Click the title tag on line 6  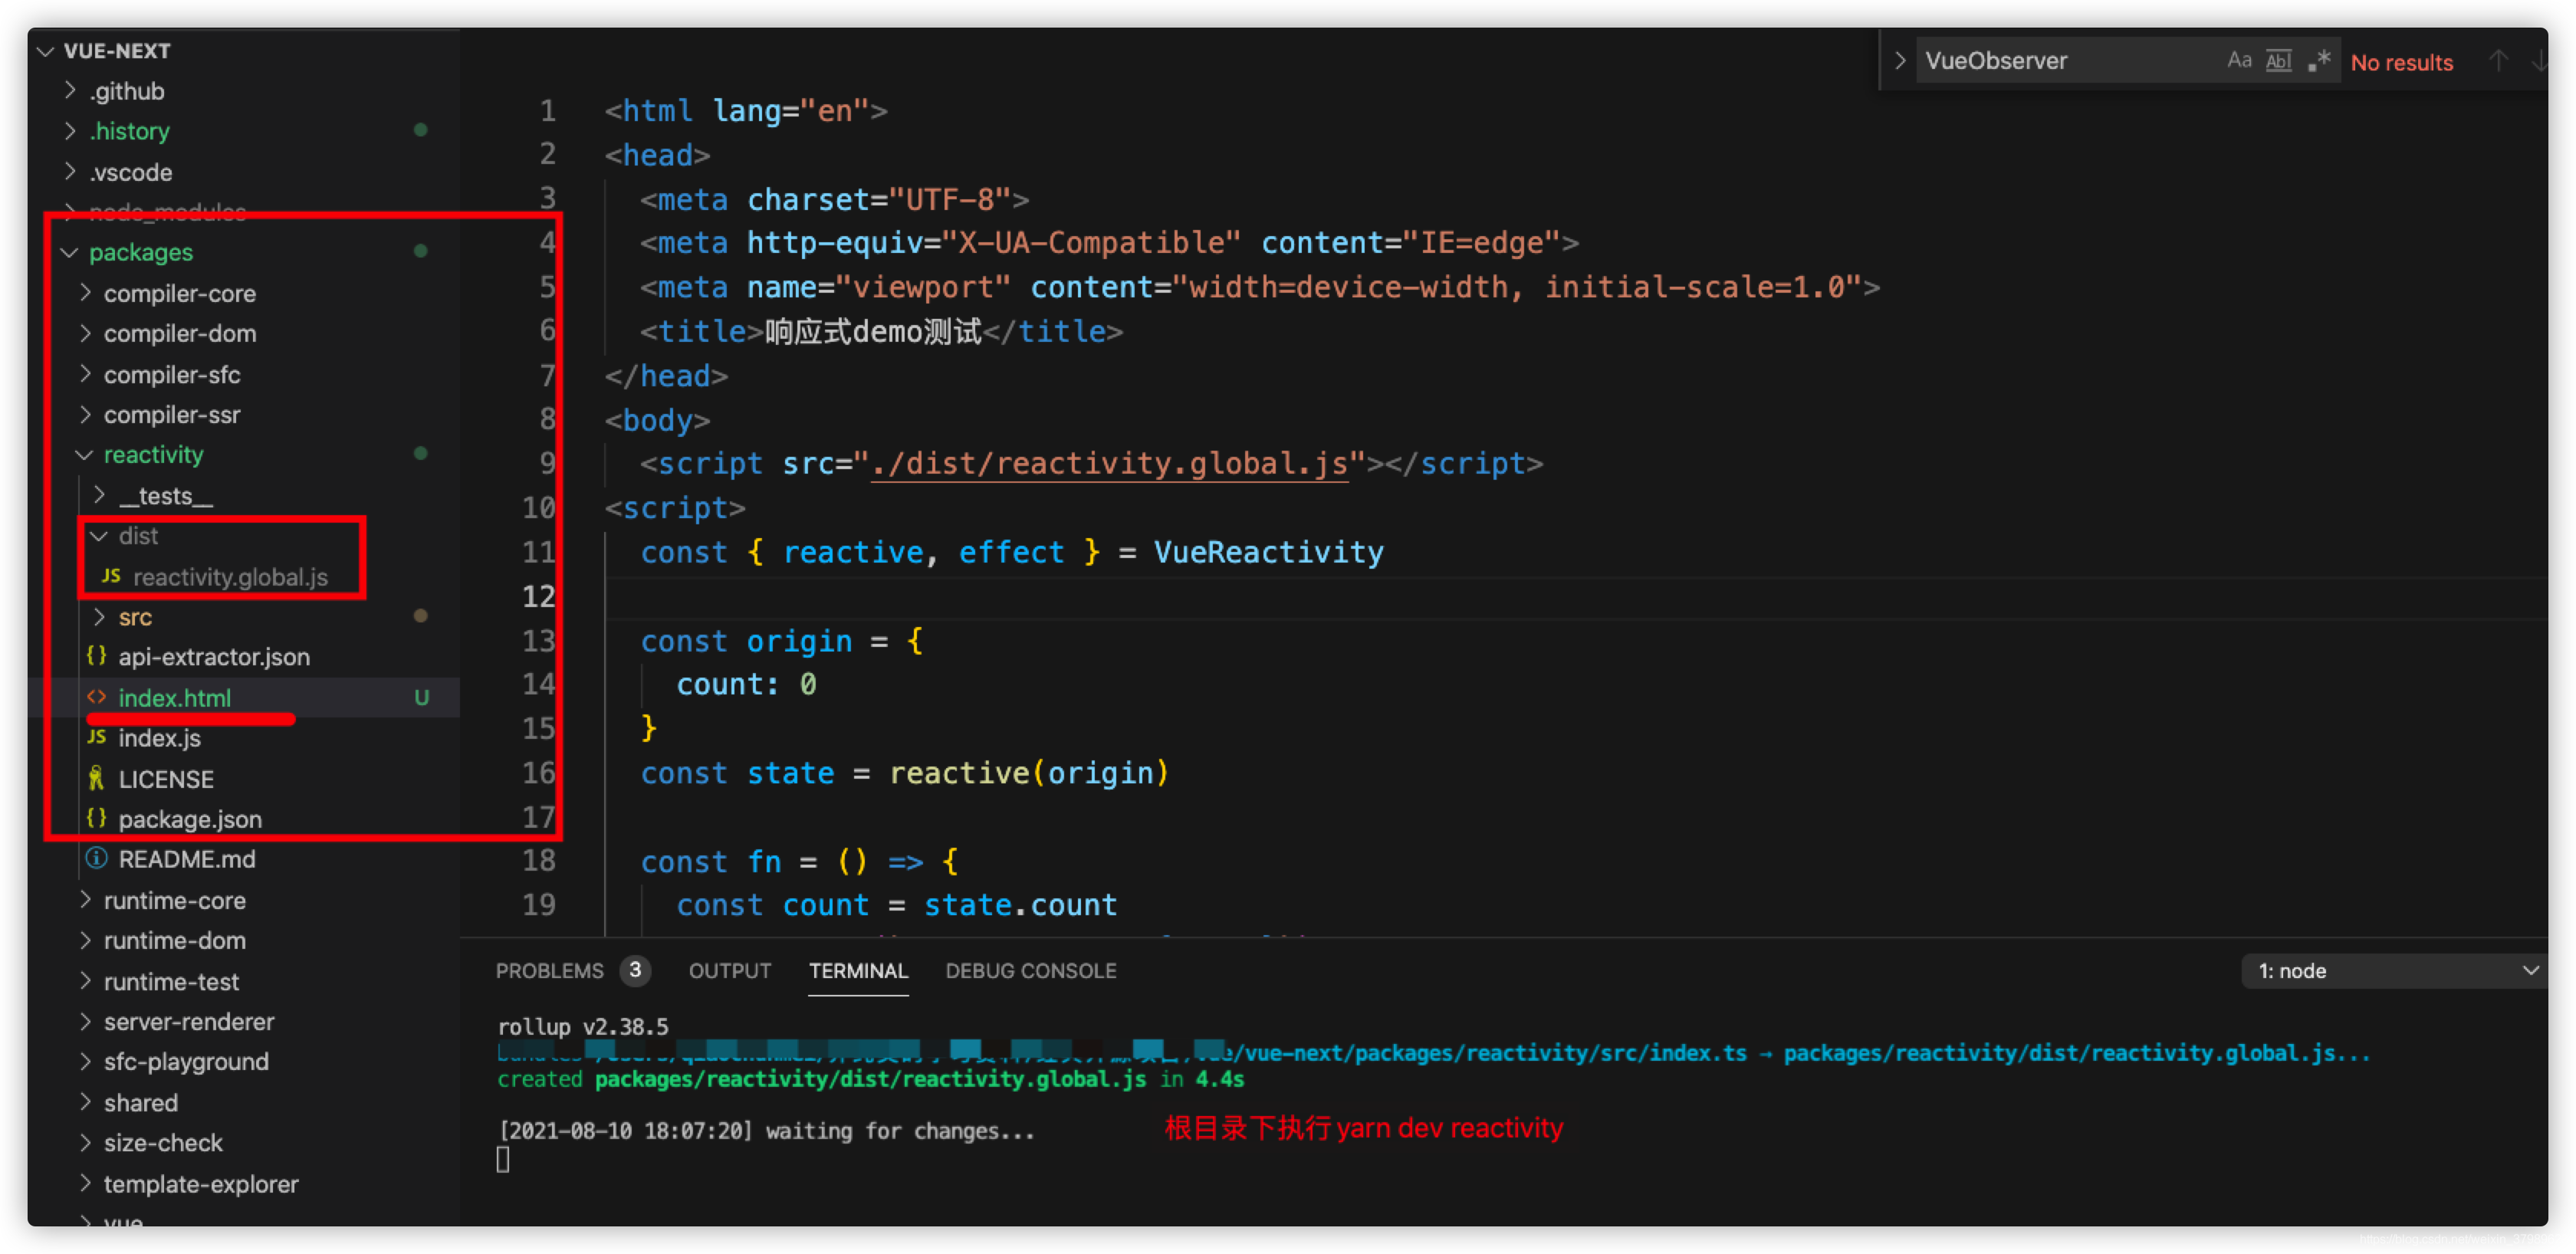881,331
